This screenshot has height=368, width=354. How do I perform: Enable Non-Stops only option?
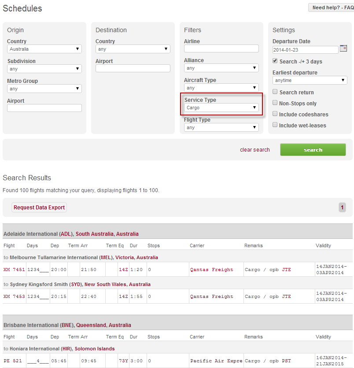point(275,103)
